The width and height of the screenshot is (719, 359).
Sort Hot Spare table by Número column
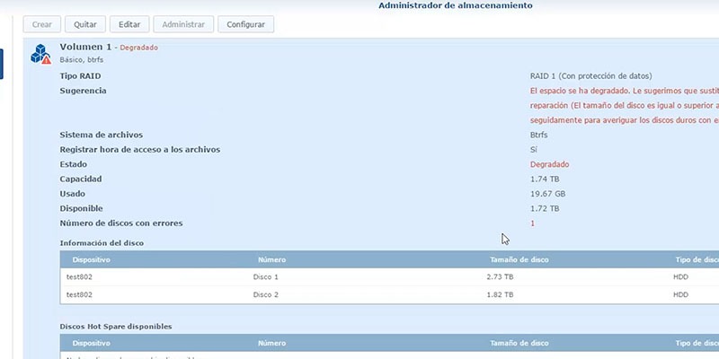coord(272,343)
